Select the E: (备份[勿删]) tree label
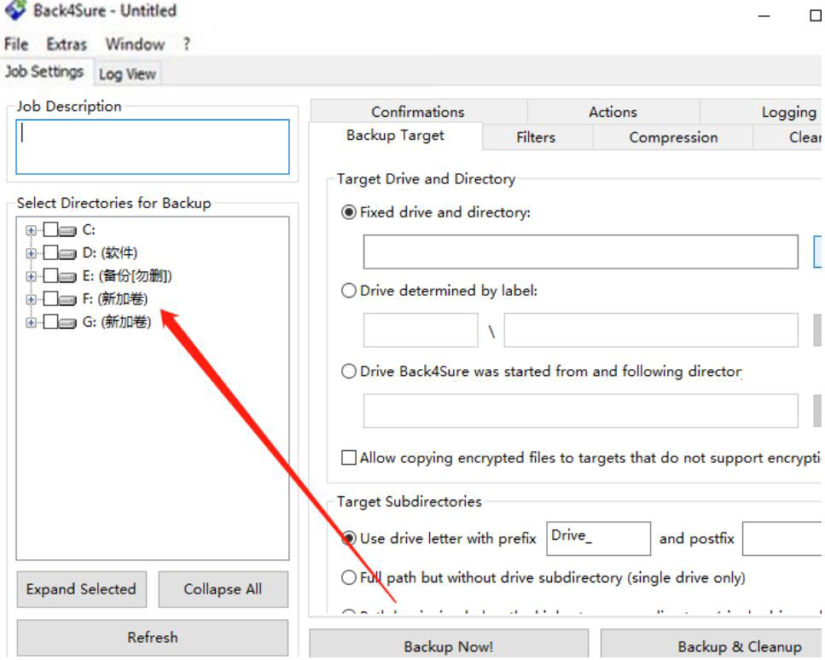The width and height of the screenshot is (825, 660). 127,276
